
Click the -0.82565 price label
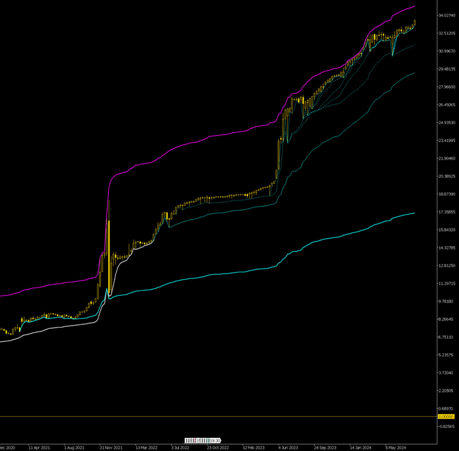coord(447,427)
